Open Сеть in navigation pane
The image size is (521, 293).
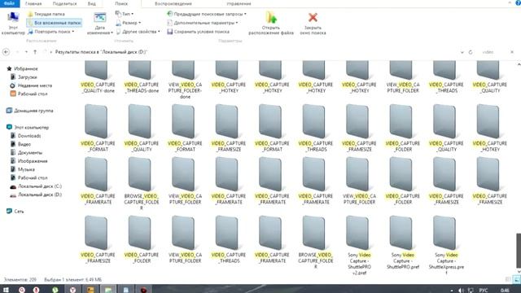tap(15, 212)
